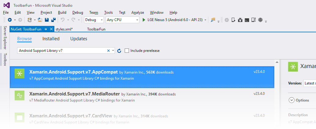Click the round striped toolbar icon
The image size is (316, 129).
click(x=260, y=20)
